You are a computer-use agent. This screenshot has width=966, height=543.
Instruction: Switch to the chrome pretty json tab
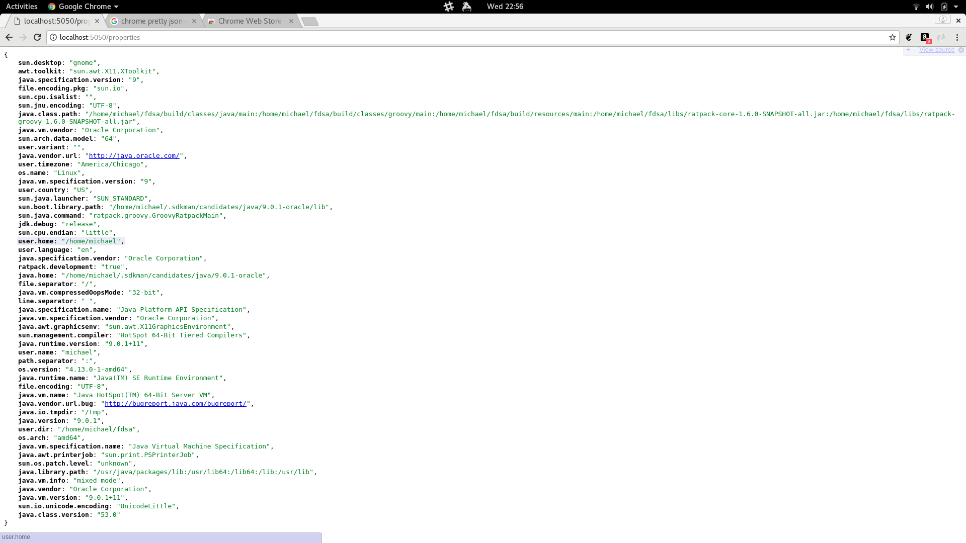coord(152,21)
